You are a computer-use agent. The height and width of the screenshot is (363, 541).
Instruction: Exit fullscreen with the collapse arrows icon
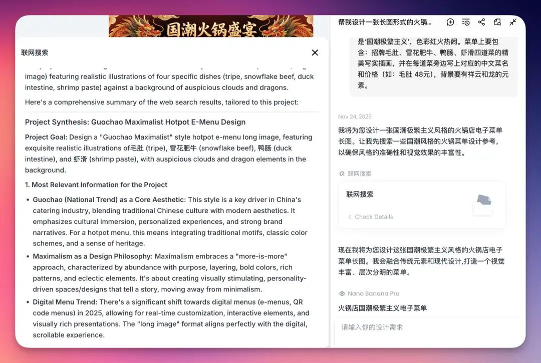point(512,22)
